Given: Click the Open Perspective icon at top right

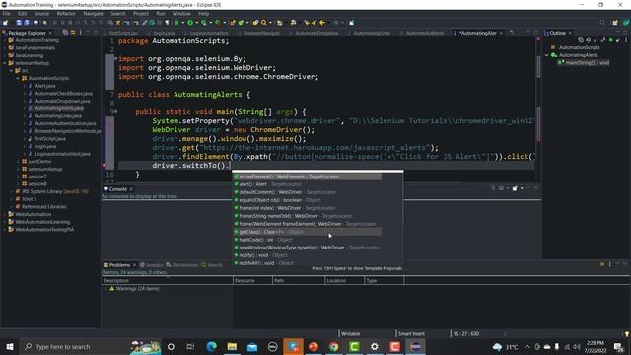Looking at the screenshot, I should (615, 23).
